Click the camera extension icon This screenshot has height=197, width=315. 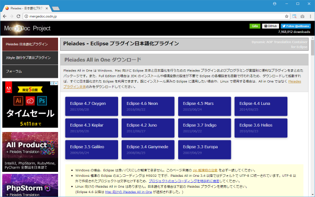point(302,16)
